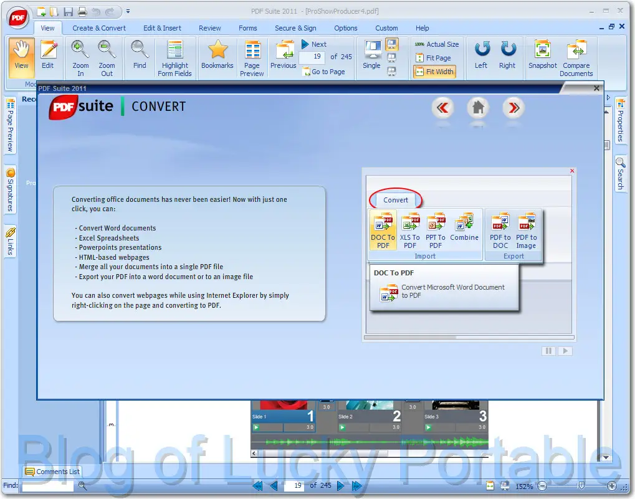Open the Help ribbon tab
635x499 pixels.
pyautogui.click(x=422, y=28)
